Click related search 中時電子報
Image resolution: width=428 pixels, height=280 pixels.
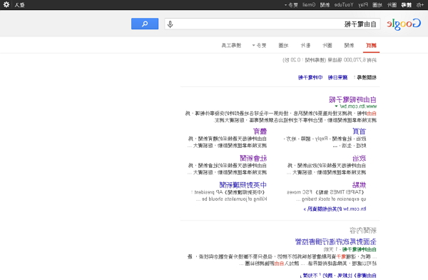[310, 77]
